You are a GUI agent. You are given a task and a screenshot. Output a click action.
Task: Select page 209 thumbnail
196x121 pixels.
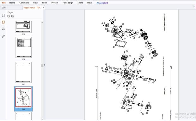click(x=23, y=47)
